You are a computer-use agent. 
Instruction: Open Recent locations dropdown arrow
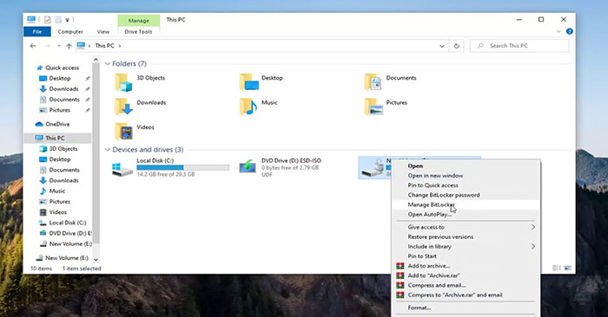58,46
